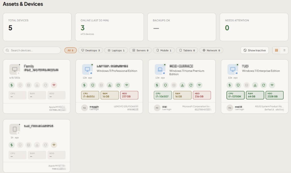Filter devices by Mobile 1
Screen dimensions: 291x173
click(x=164, y=50)
